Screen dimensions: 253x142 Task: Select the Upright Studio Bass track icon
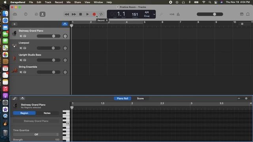tap(15, 58)
